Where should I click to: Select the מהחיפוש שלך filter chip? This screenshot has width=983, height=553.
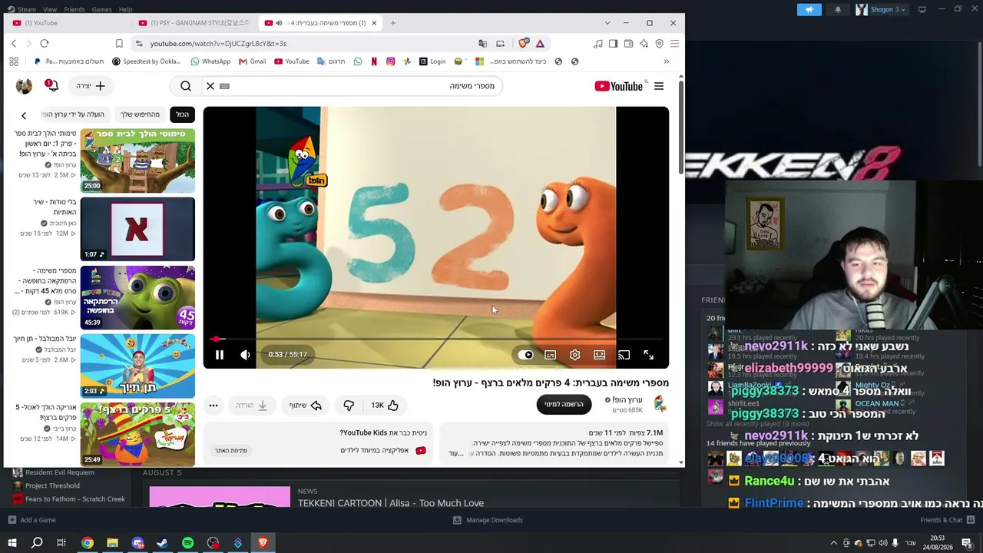click(x=140, y=114)
